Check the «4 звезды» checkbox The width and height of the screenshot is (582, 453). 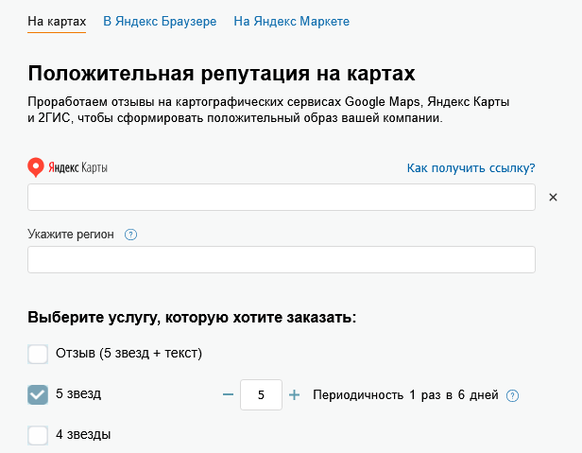(x=38, y=435)
